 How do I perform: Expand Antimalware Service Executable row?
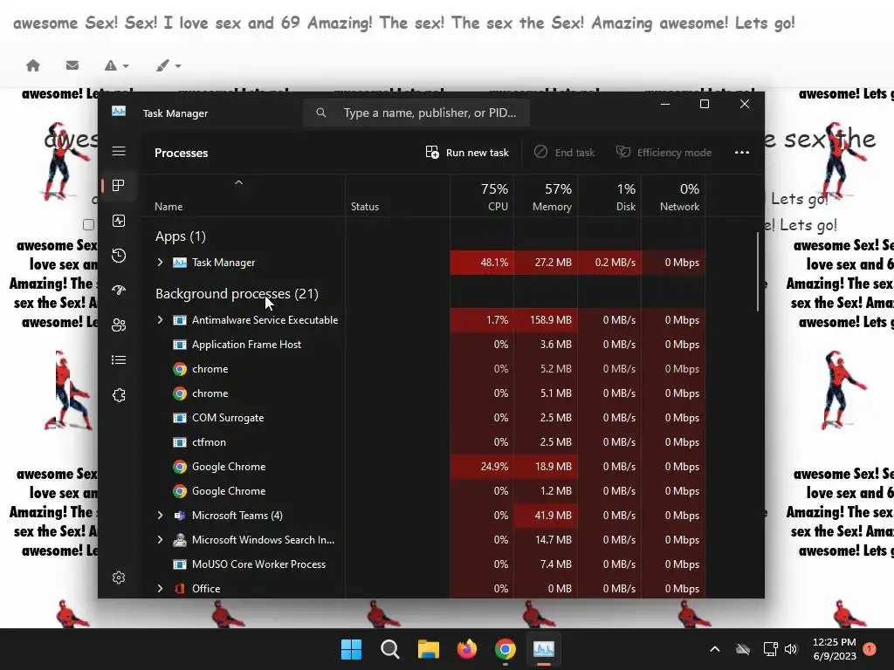point(161,320)
